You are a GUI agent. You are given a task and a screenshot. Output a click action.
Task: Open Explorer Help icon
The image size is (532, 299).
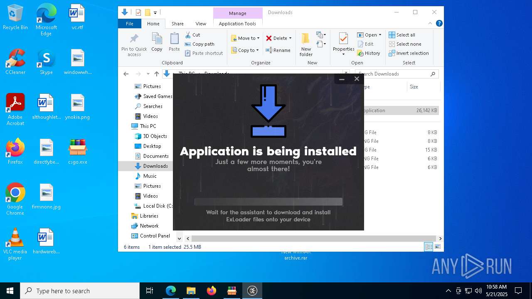pyautogui.click(x=439, y=24)
